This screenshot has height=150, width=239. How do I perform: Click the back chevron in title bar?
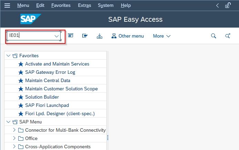point(218,6)
